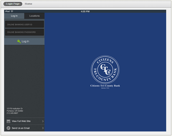Viewport: 172px width, 136px height.
Task: Open the View Full Web Site link
Action: click(25, 121)
